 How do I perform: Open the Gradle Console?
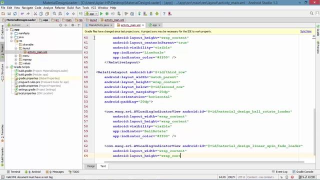tap(303, 172)
